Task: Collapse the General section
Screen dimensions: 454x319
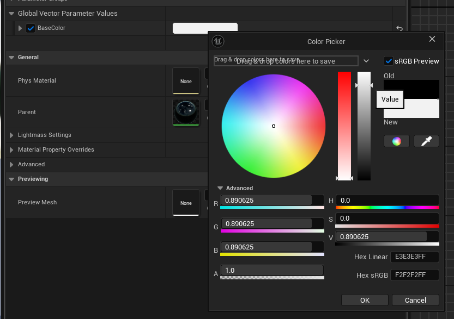Action: (x=11, y=58)
